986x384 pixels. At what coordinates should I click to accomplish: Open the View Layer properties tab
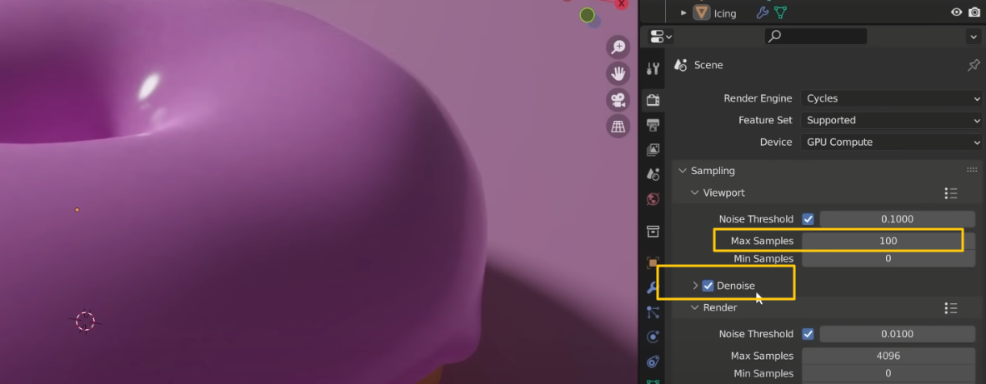pyautogui.click(x=653, y=150)
